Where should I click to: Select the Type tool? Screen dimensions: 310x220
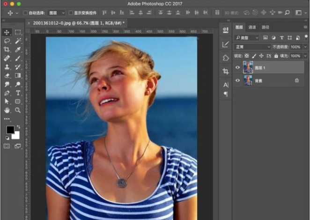tap(18, 93)
